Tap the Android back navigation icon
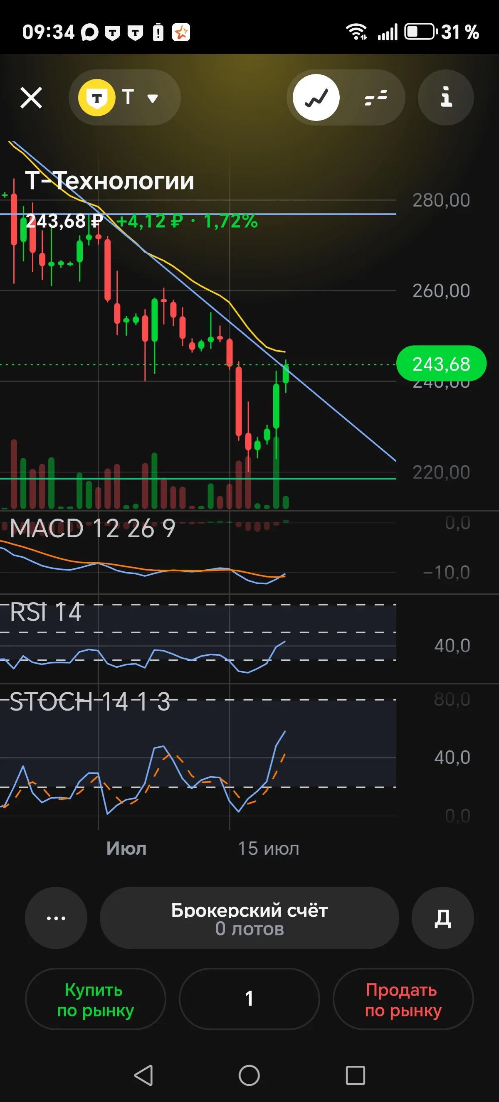 tap(143, 1075)
